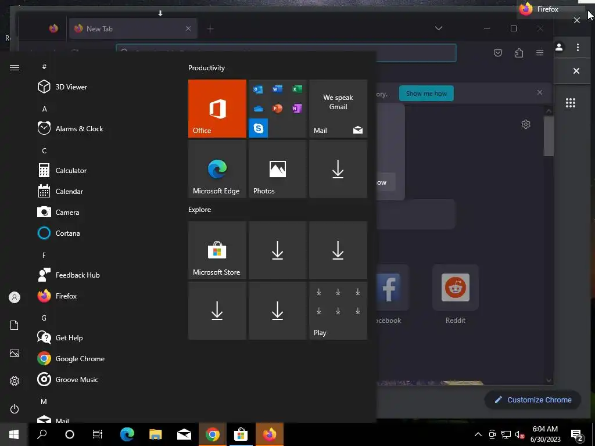Open Documents from Start sidebar
This screenshot has height=446, width=595.
[15, 325]
